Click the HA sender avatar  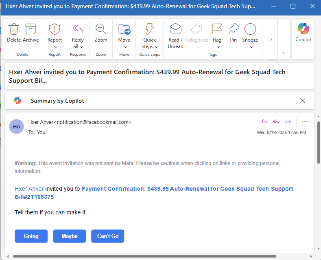tap(17, 126)
